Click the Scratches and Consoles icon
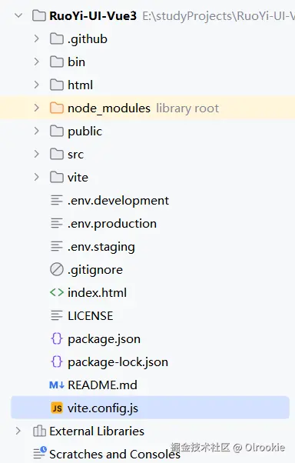The height and width of the screenshot is (463, 295). (x=39, y=453)
